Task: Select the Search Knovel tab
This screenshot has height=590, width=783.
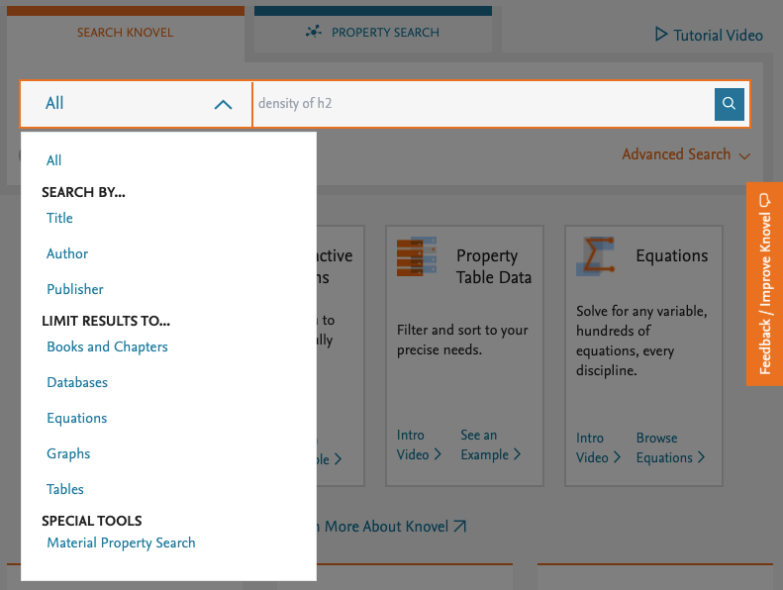Action: pos(125,33)
